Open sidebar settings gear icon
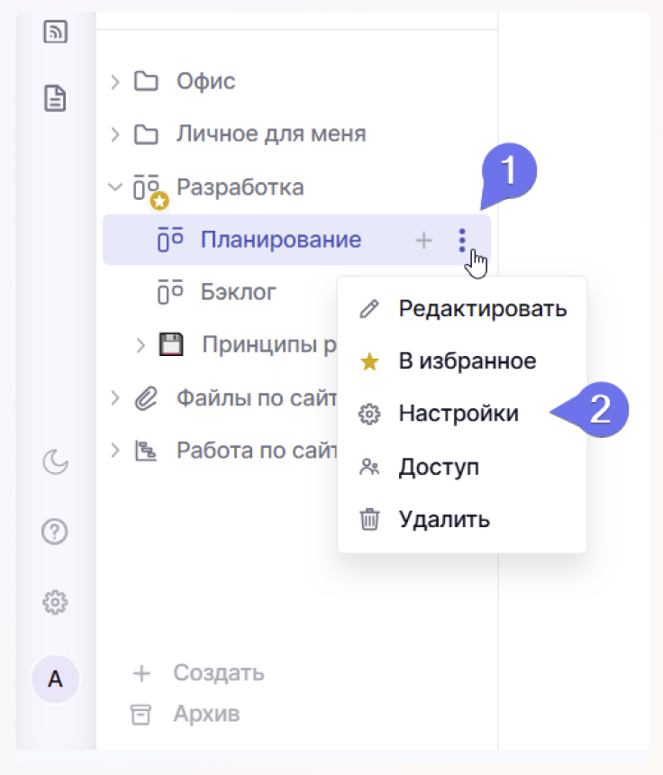 tap(56, 601)
